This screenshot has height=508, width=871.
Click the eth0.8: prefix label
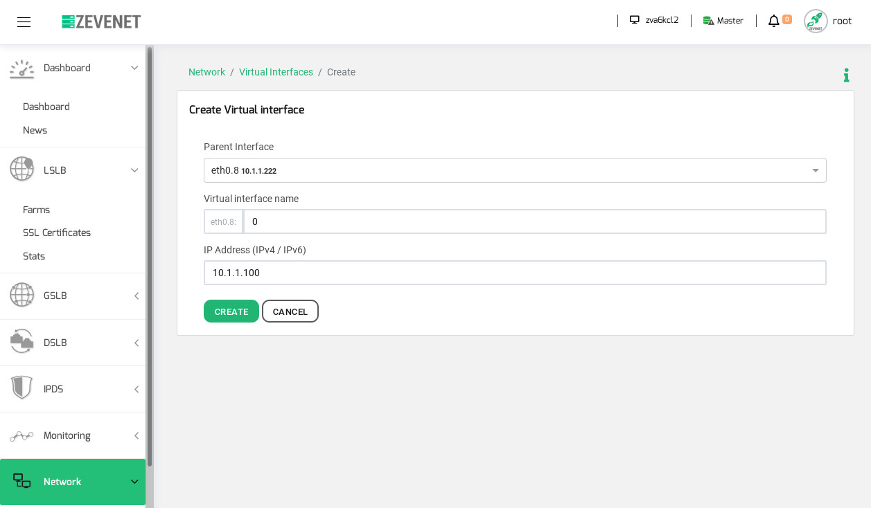click(x=223, y=221)
